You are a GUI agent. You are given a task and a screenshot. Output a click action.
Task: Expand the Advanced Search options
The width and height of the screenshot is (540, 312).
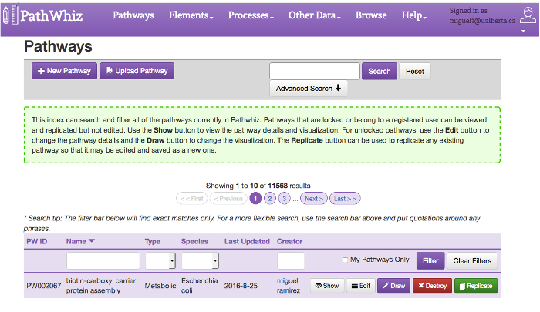point(309,89)
